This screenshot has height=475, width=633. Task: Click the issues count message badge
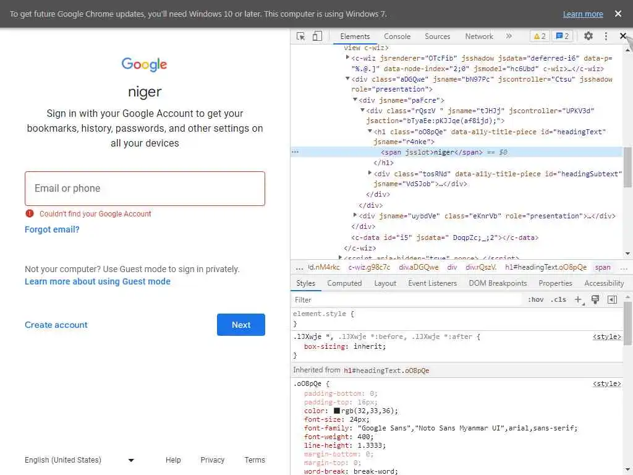563,36
